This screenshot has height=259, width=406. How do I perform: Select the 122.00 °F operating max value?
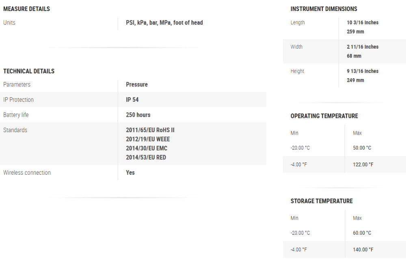363,165
